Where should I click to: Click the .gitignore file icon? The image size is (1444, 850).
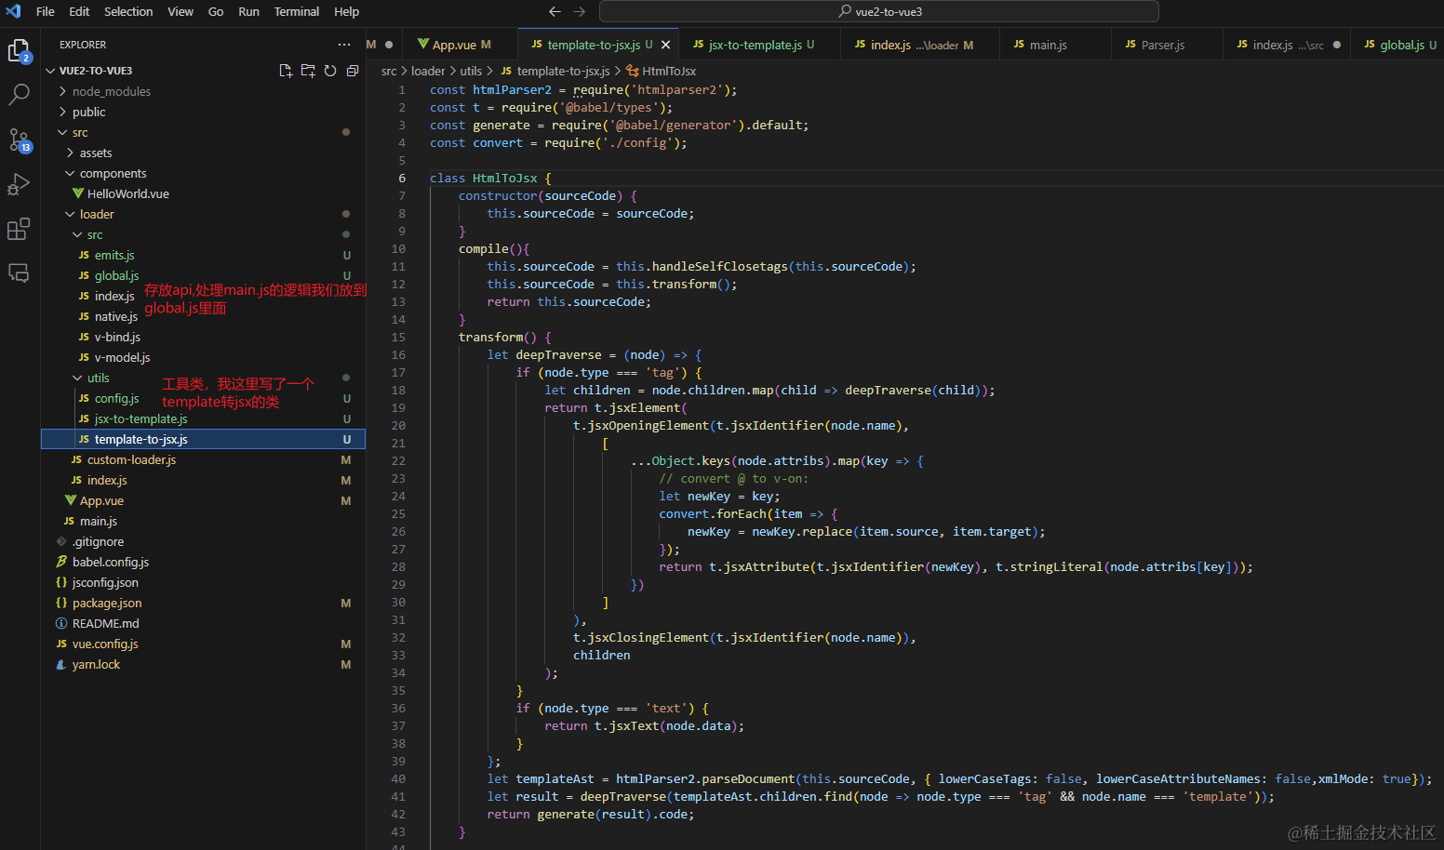pos(61,541)
